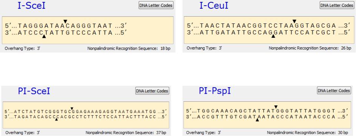The width and height of the screenshot is (356, 136).
Task: Click the PI-PspI enzyme title
Action: [215, 91]
